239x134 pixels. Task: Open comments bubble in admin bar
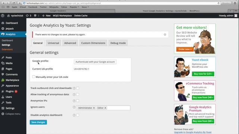[37, 16]
